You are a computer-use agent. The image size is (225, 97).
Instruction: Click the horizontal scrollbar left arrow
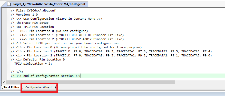tap(4, 82)
